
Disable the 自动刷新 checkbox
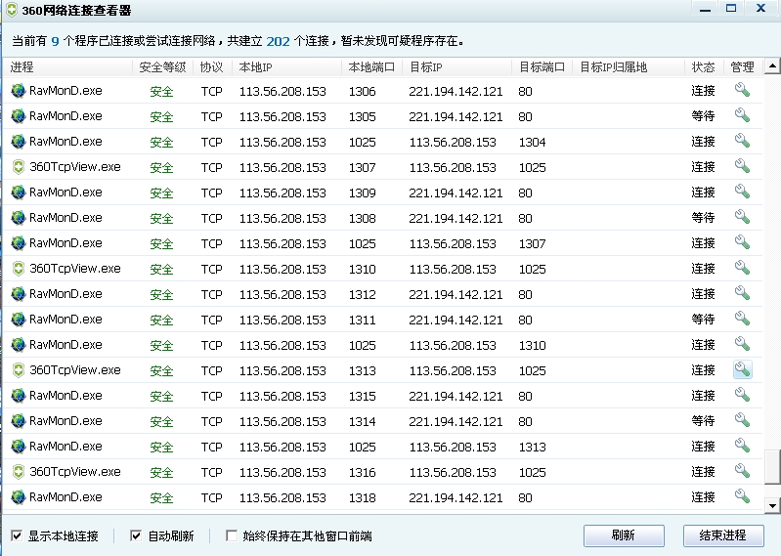click(x=136, y=535)
